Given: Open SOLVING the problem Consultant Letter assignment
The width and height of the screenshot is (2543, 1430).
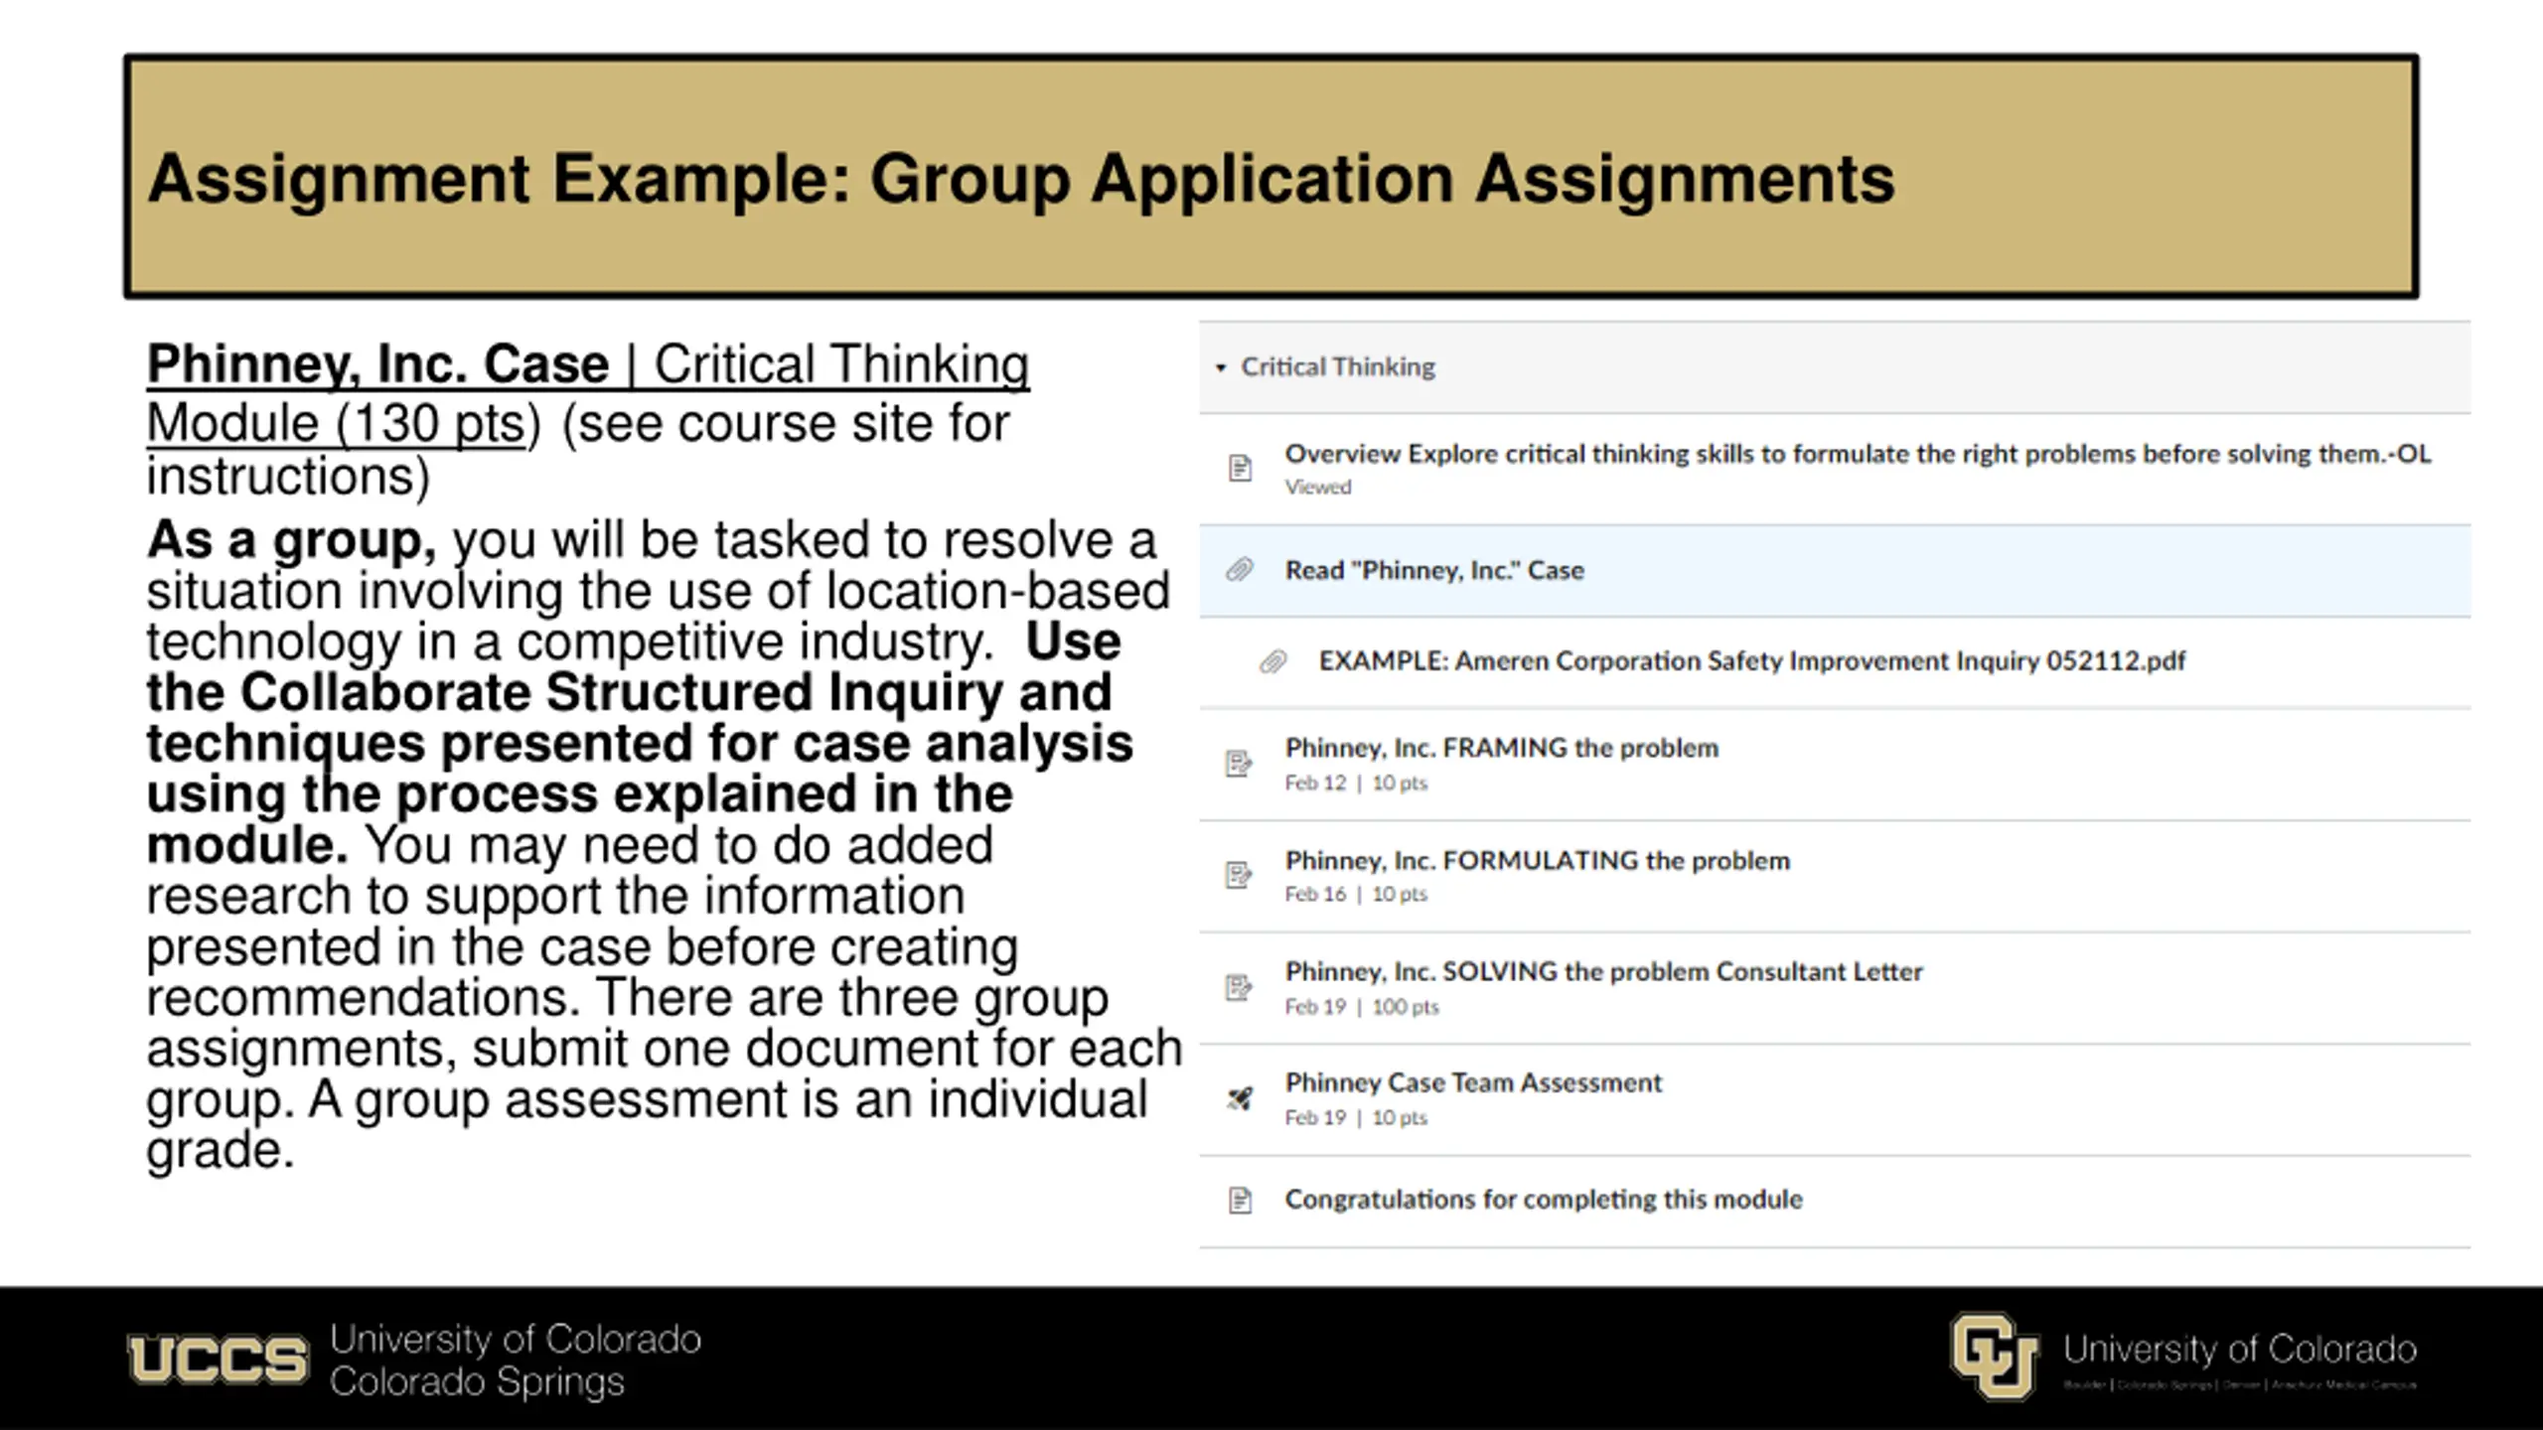Looking at the screenshot, I should click(x=1603, y=971).
